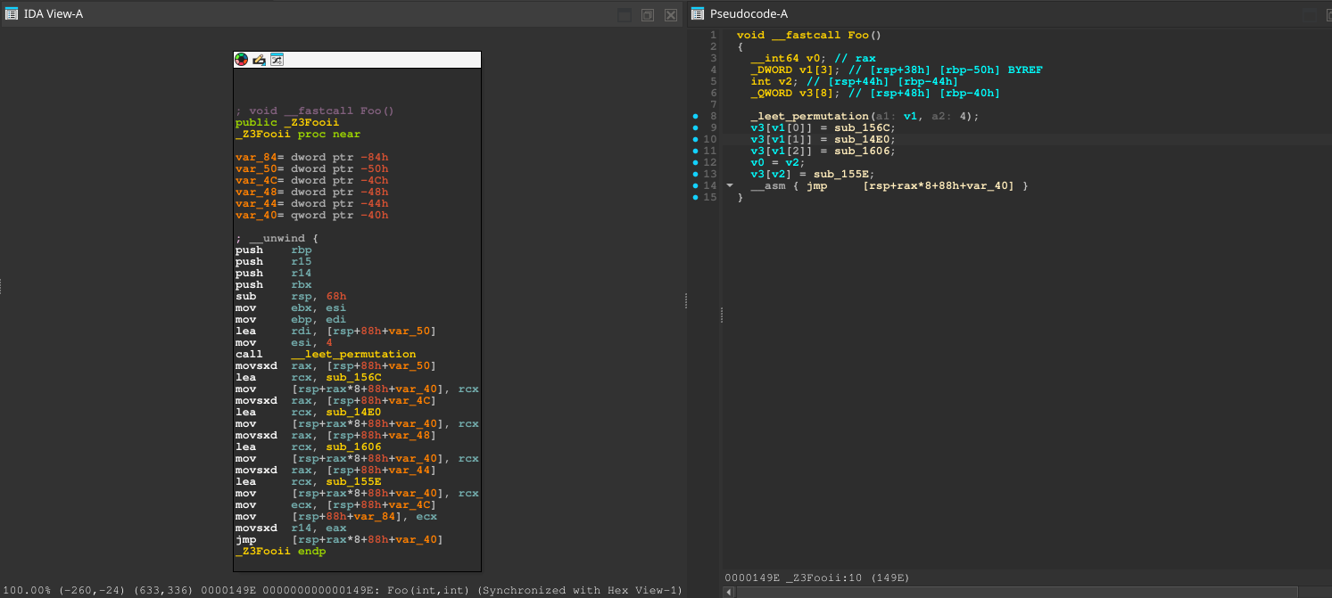
Task: Float the IDA View-A panel
Action: click(x=648, y=14)
